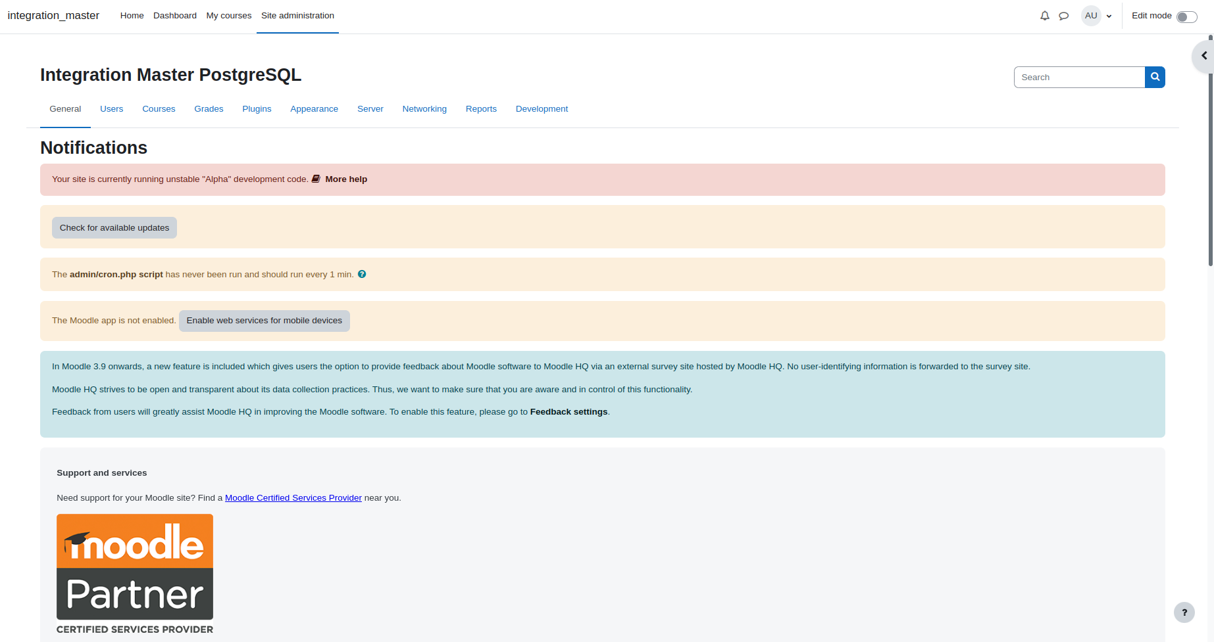Open My courses in top navigation
Image resolution: width=1214 pixels, height=642 pixels.
[229, 16]
